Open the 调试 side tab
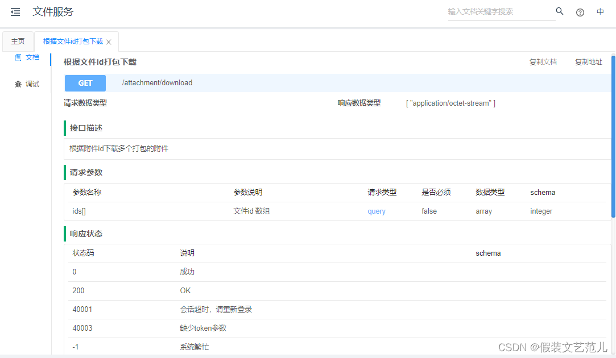Screen dimensions: 616x358 [x=27, y=84]
